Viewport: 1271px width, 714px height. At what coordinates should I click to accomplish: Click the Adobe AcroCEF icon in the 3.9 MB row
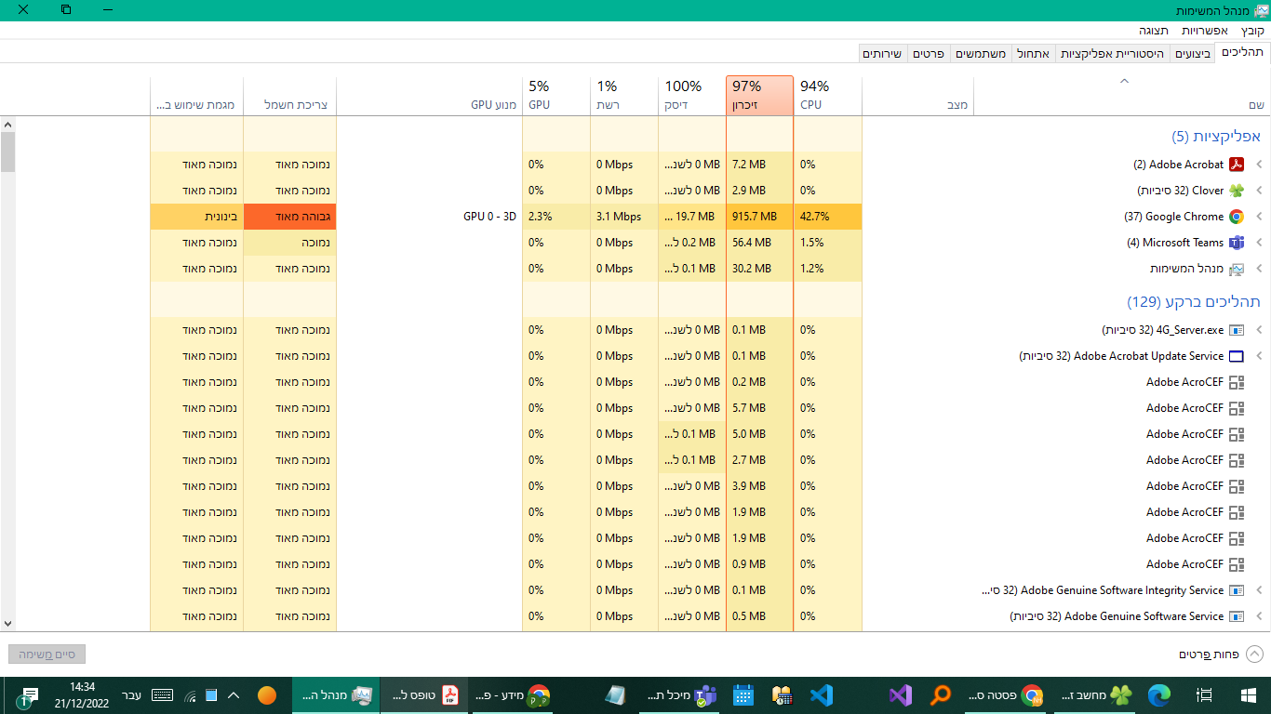click(1237, 486)
